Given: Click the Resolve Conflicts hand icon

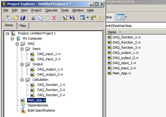Looking at the screenshot, I should pos(93,18).
